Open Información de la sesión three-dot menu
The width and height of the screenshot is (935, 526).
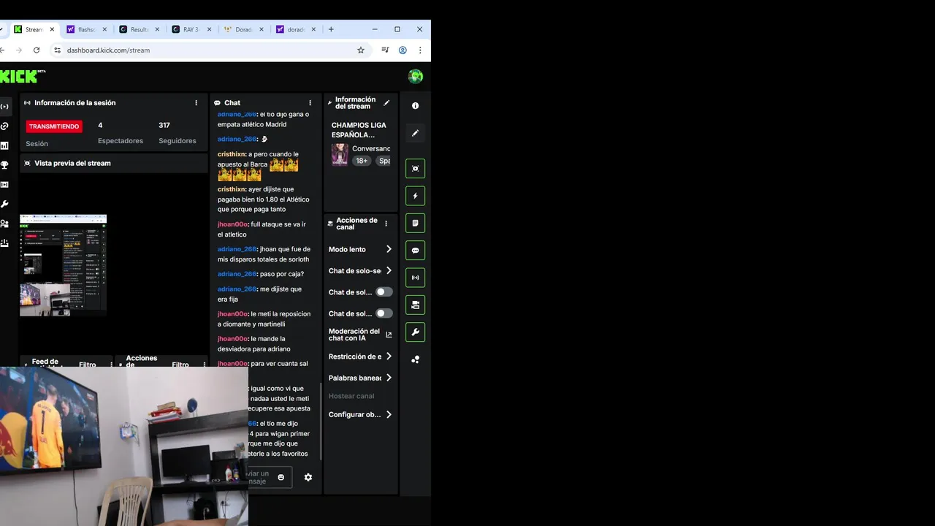(x=196, y=103)
